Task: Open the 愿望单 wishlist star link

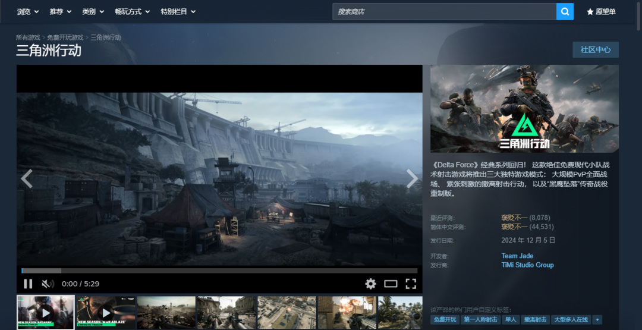Action: 601,11
